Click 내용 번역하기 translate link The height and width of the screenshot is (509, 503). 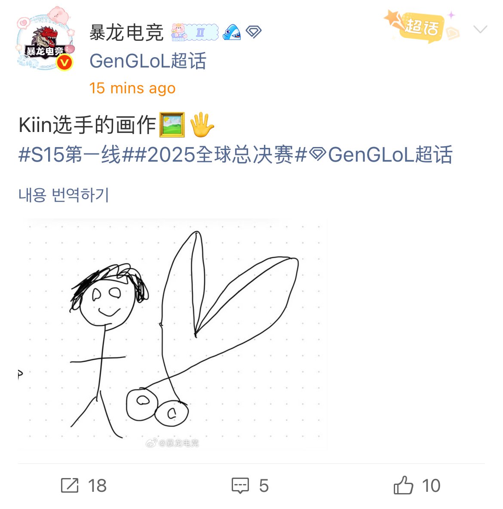64,195
